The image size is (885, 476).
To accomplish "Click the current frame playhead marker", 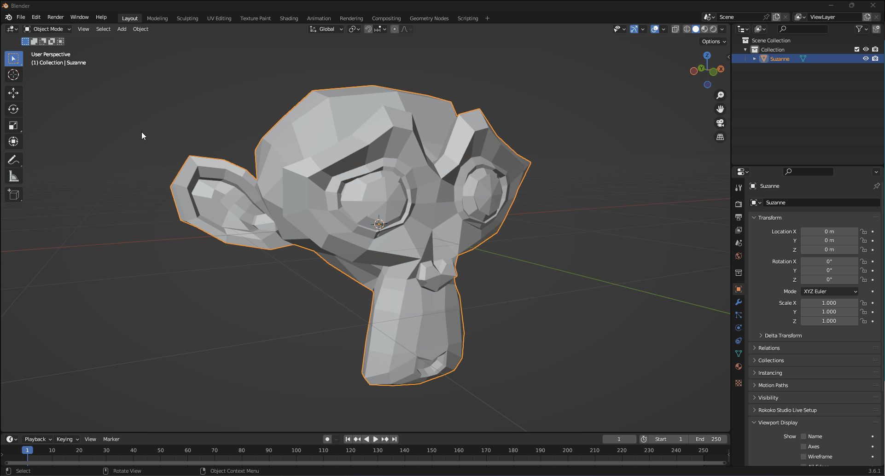I will pos(27,450).
